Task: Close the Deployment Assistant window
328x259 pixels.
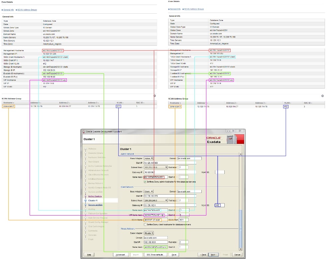Action: 240,131
